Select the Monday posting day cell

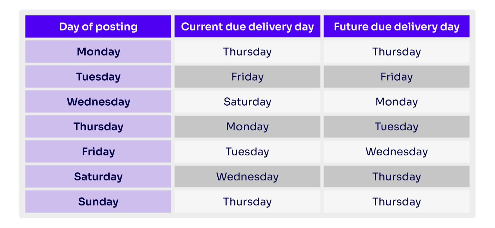[98, 52]
